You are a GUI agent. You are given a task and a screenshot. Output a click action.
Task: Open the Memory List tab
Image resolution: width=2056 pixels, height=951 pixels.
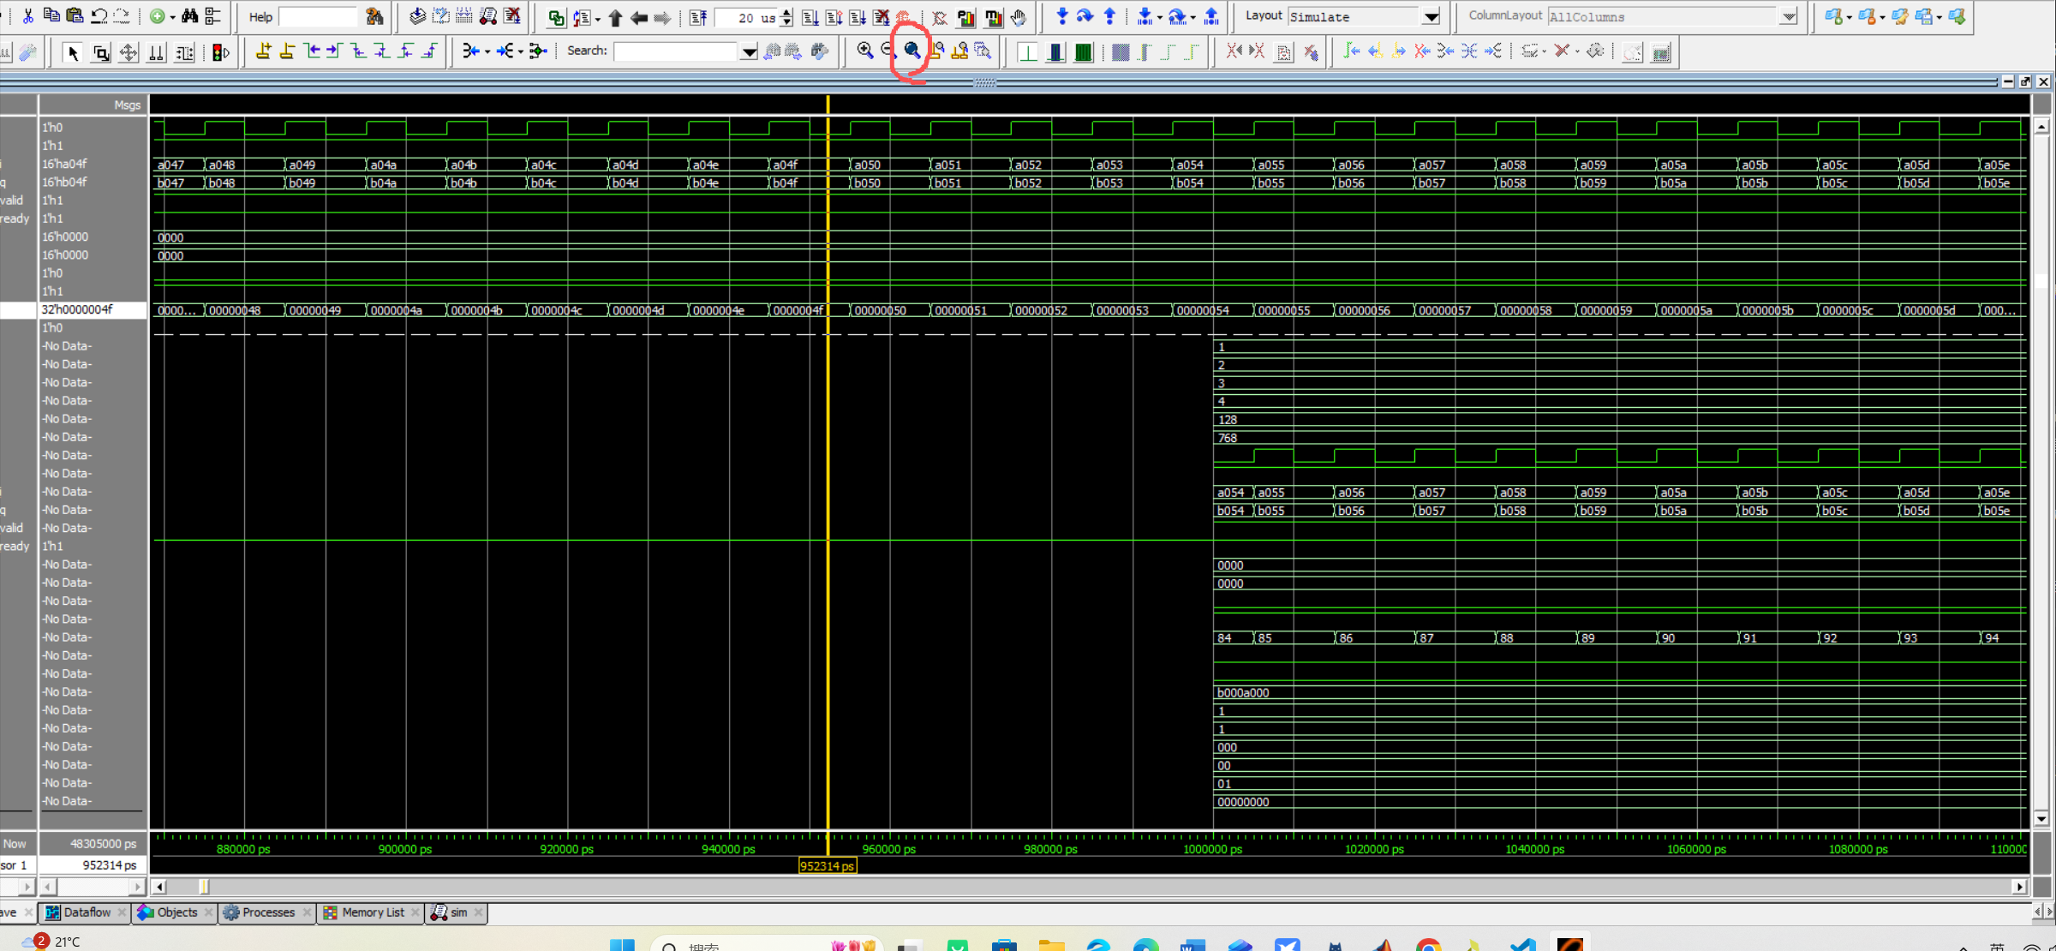[372, 912]
